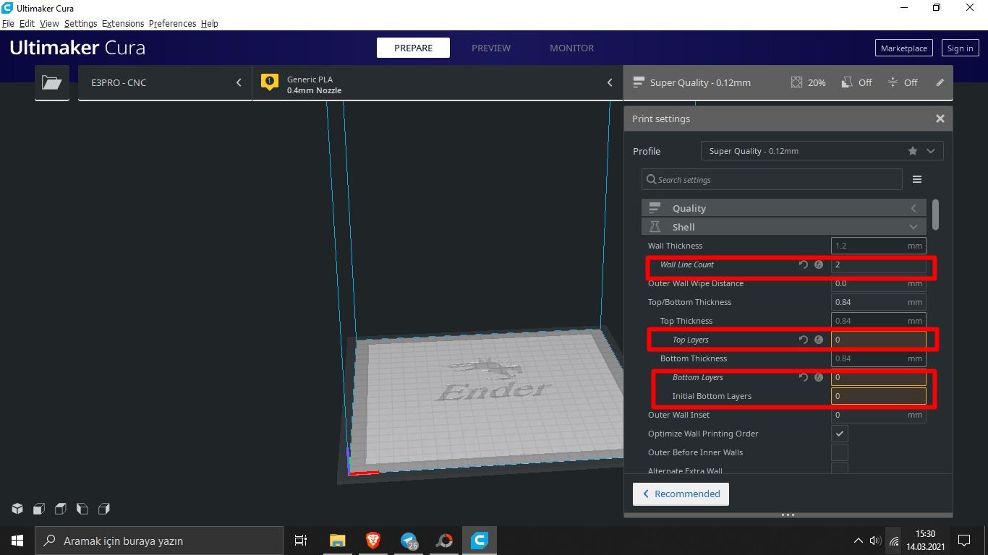The height and width of the screenshot is (555, 988).
Task: Click the material number 1 badge icon
Action: click(x=270, y=82)
